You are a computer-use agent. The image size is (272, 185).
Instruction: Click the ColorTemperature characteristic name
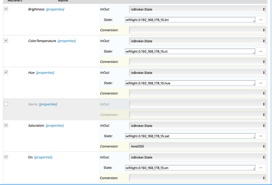[42, 41]
